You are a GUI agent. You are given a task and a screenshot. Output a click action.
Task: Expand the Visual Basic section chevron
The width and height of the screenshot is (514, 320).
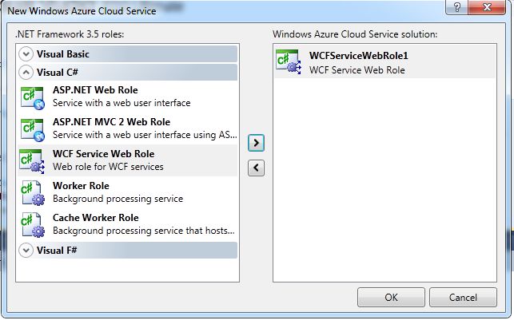[26, 54]
